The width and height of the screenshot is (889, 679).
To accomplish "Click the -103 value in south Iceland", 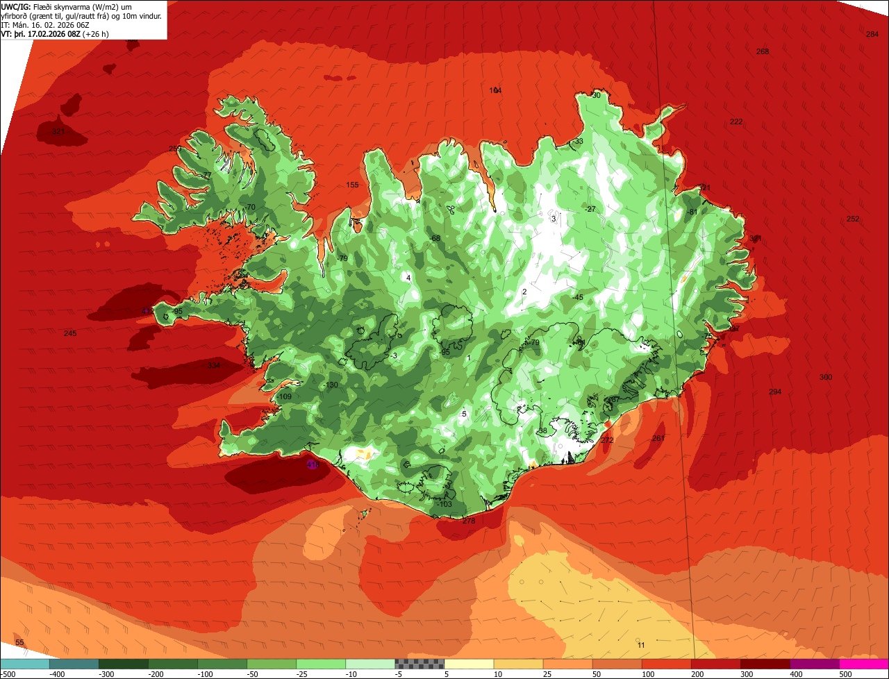I will point(444,504).
